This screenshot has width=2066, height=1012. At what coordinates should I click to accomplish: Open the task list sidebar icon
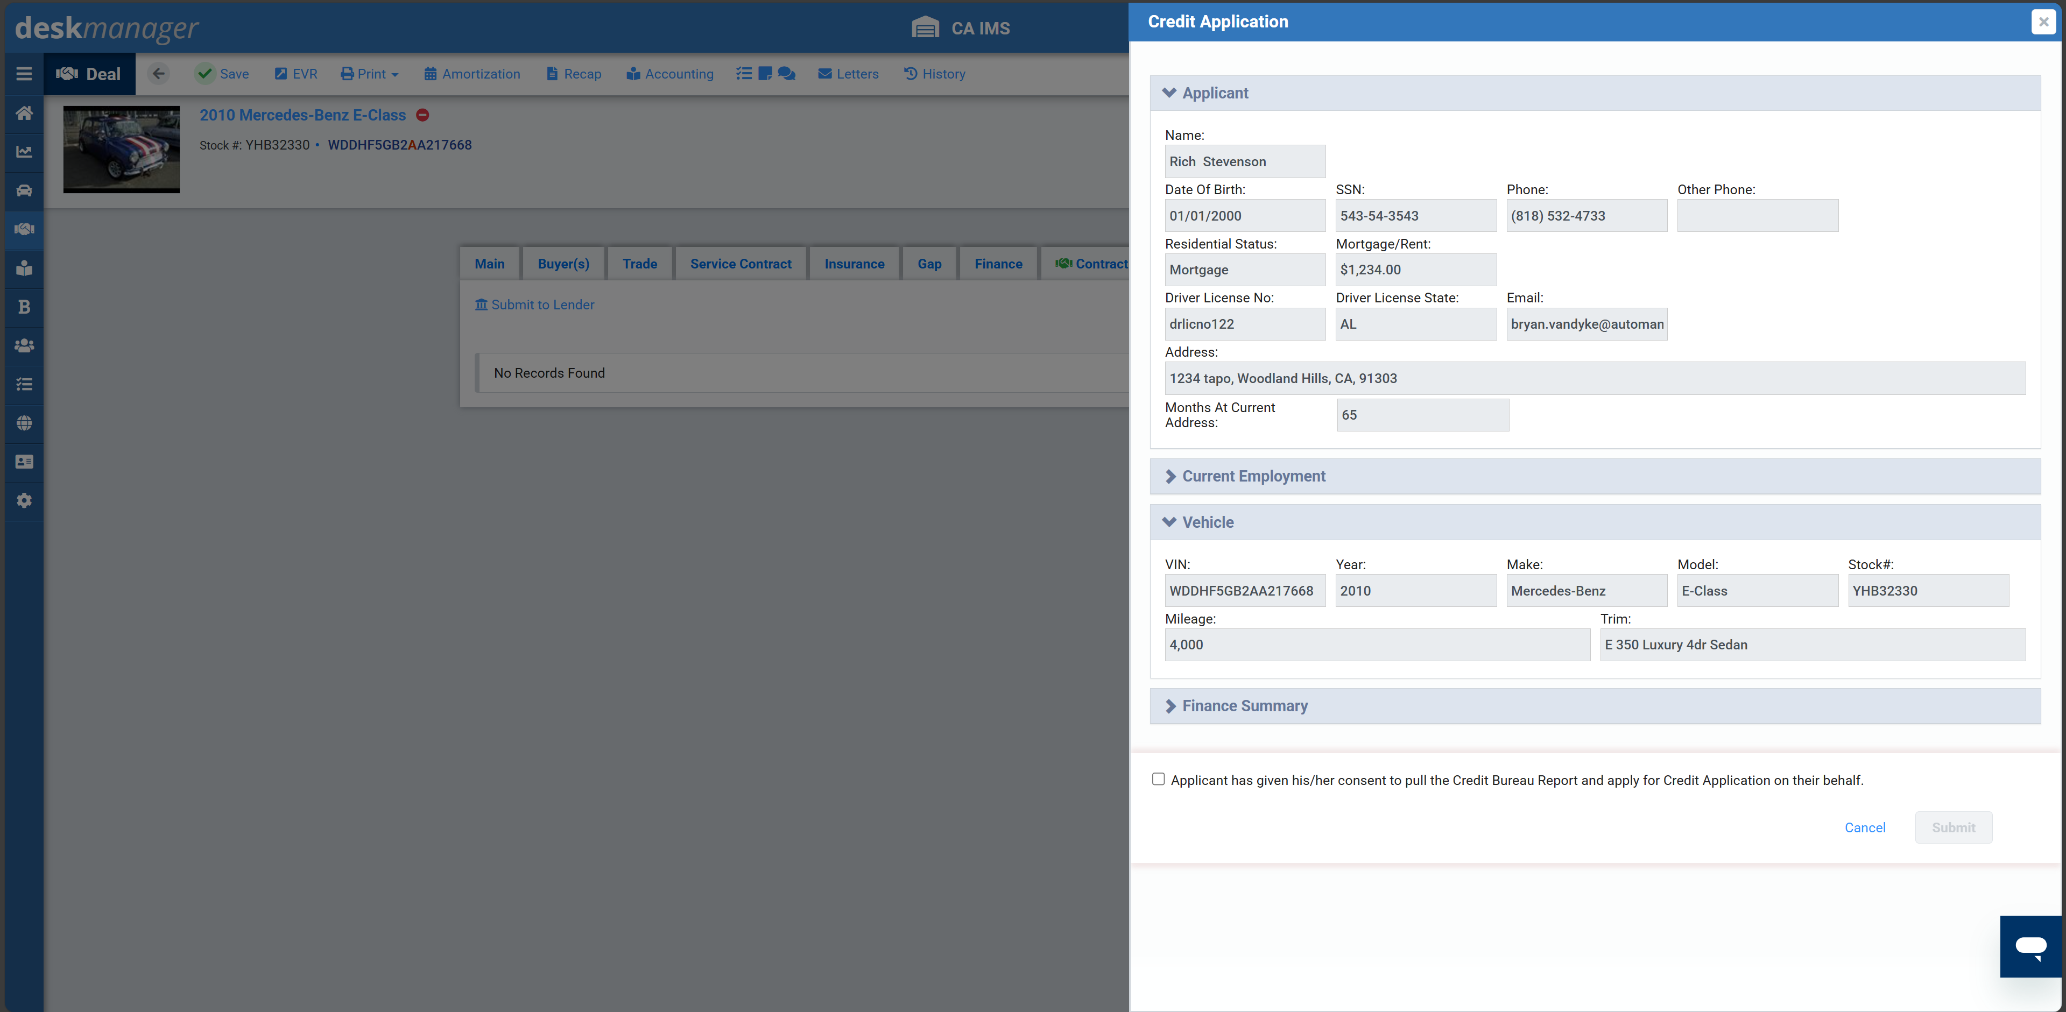pos(24,384)
